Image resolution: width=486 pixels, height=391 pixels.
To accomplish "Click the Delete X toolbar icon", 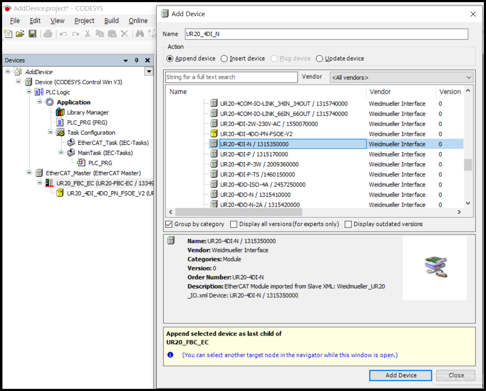I will tap(124, 34).
